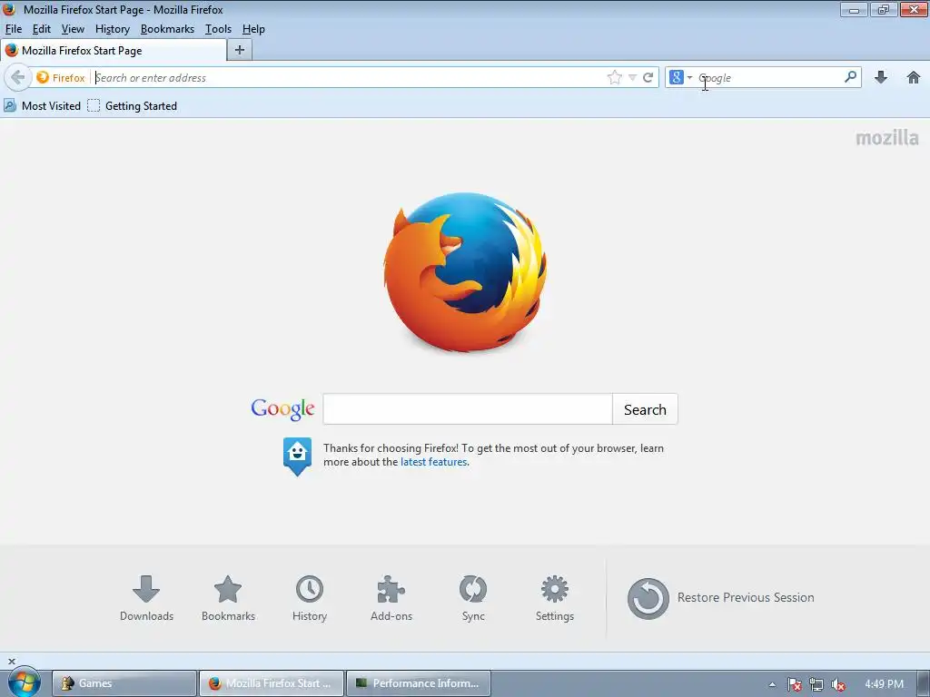Select the Mozilla Firefox Start Page tab
Viewport: 930px width, 697px height.
pyautogui.click(x=114, y=51)
